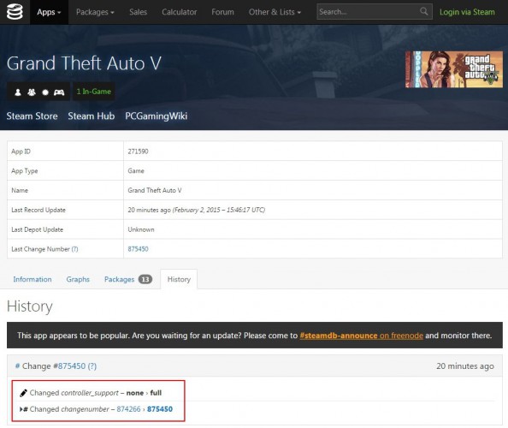Viewport: 508px width, 428px height.
Task: Select the History tab
Action: click(179, 279)
